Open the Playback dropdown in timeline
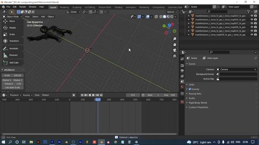259x145 pixels. (x=15, y=95)
